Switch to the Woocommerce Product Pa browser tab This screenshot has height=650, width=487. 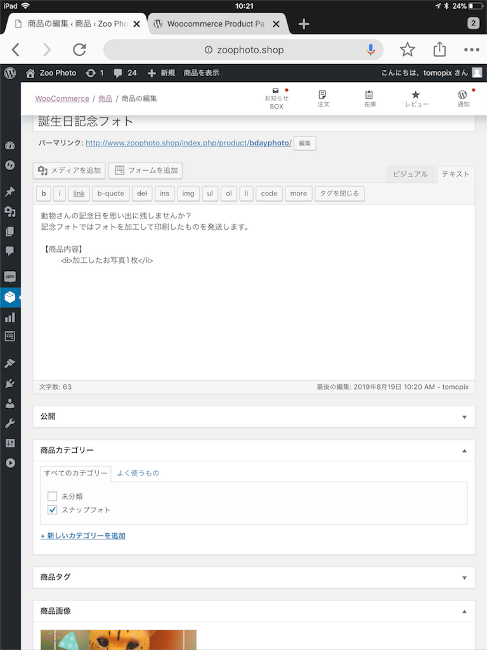tap(216, 24)
